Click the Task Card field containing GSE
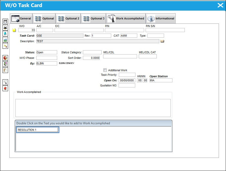Viewport: 226px width, 171px height. click(60, 36)
